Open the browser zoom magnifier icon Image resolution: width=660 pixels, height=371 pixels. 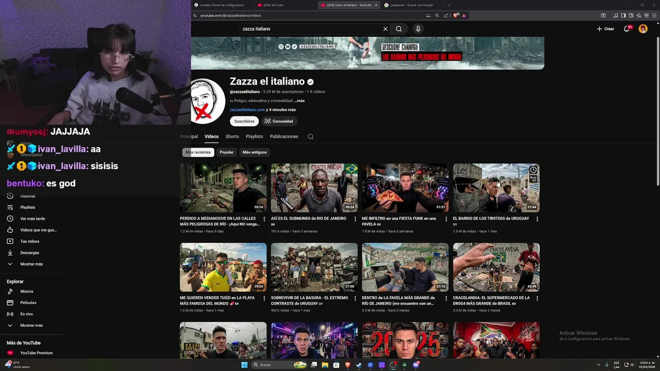[x=437, y=15]
